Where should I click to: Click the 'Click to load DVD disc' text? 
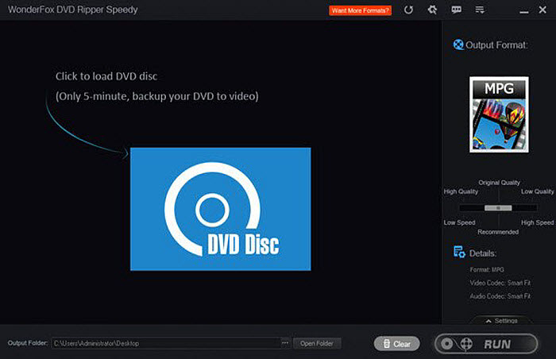[x=106, y=76]
